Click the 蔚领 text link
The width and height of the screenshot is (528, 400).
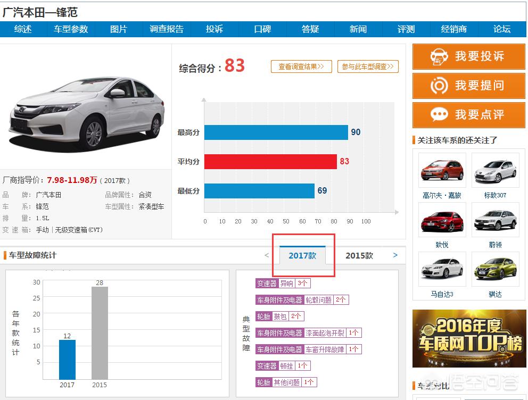click(x=495, y=245)
